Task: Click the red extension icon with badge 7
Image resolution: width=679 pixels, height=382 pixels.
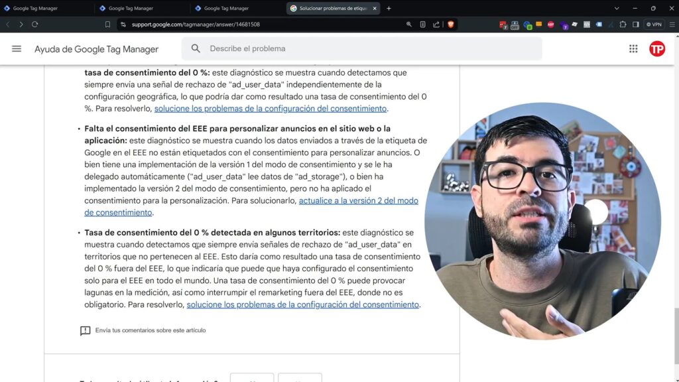Action: click(x=503, y=25)
